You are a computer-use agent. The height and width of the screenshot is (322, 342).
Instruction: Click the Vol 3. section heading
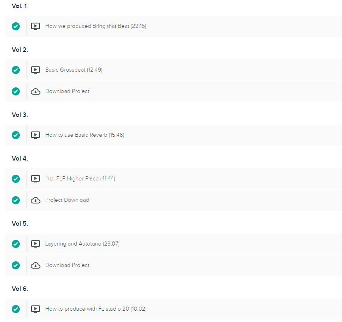click(x=20, y=115)
